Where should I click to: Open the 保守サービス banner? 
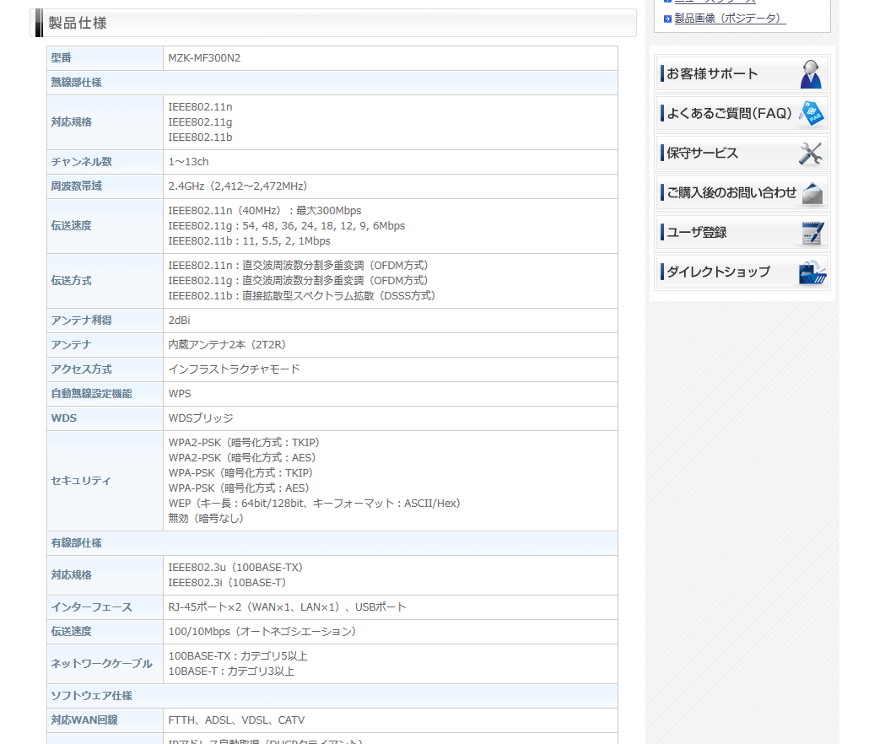[x=742, y=153]
